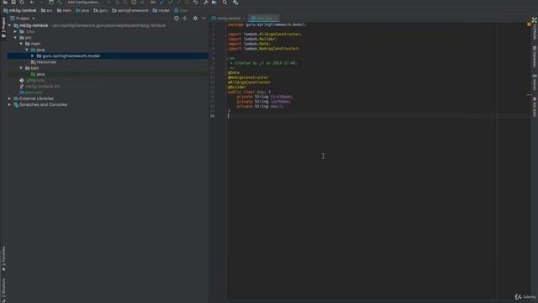Click the private String firstName line

[265, 97]
